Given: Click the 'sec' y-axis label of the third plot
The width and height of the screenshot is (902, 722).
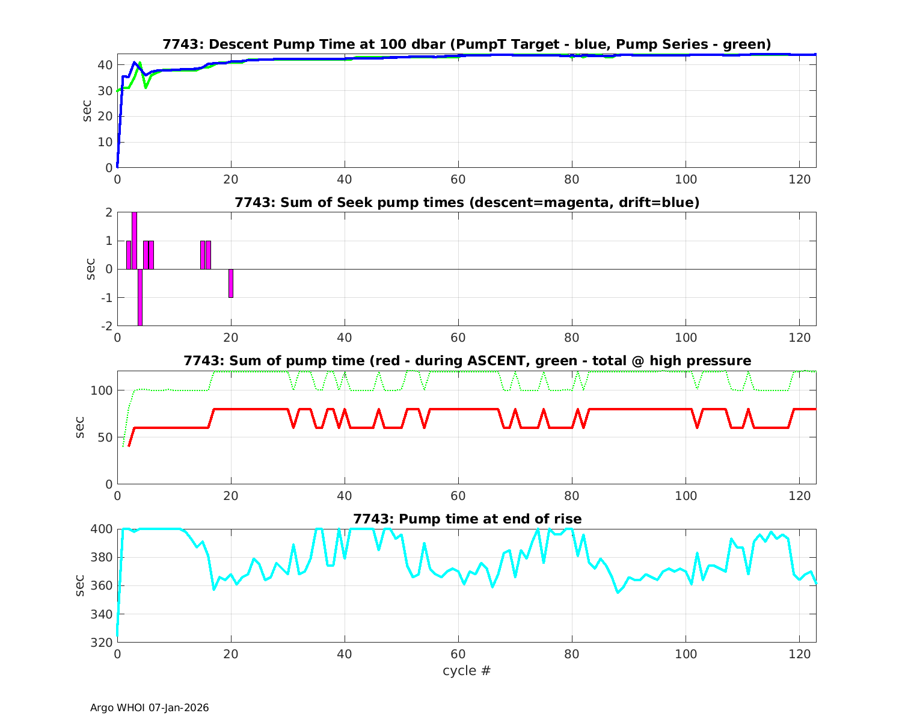Looking at the screenshot, I should point(80,427).
